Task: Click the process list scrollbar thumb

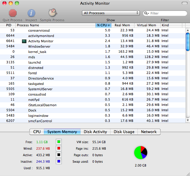Action: click(x=188, y=42)
